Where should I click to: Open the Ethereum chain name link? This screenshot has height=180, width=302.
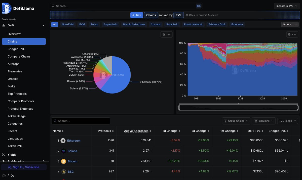click(x=74, y=141)
